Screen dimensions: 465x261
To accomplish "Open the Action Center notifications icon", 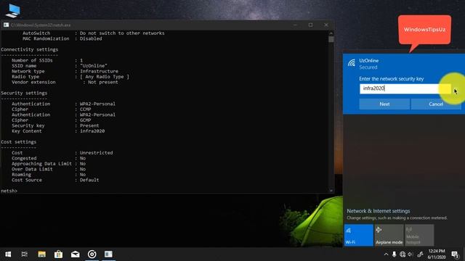I will 456,254.
